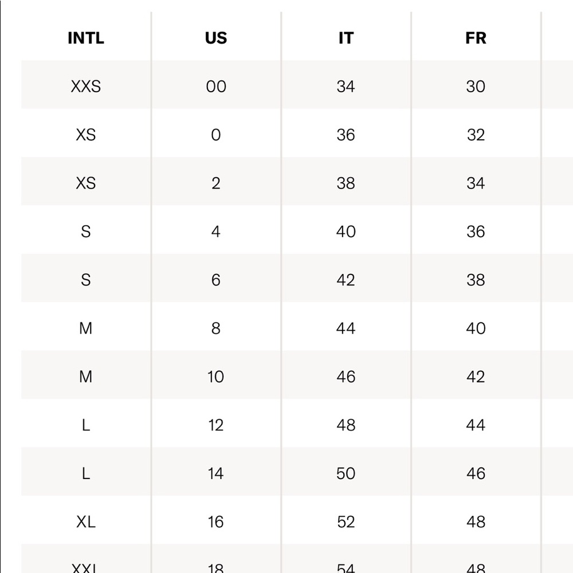This screenshot has height=573, width=573.
Task: Select IT size 48 cell
Action: [x=346, y=425]
